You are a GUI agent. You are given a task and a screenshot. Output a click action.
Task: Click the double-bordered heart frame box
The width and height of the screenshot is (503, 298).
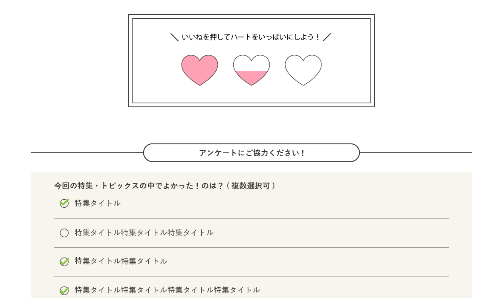(x=251, y=60)
